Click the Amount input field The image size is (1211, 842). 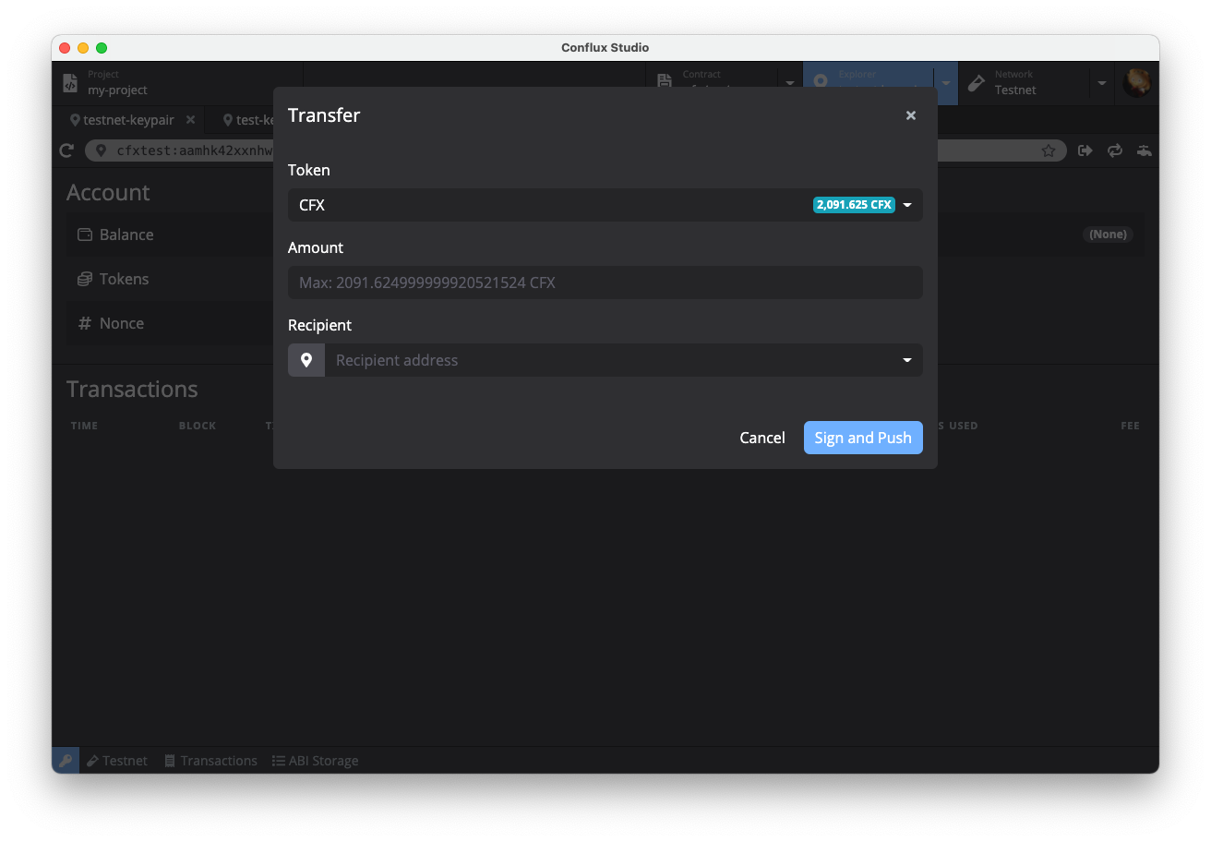coord(605,283)
